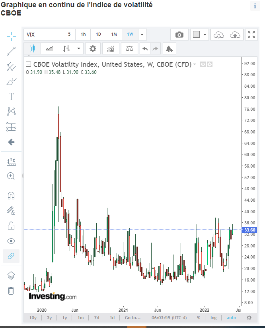Select the measure ruler tool

11,161
